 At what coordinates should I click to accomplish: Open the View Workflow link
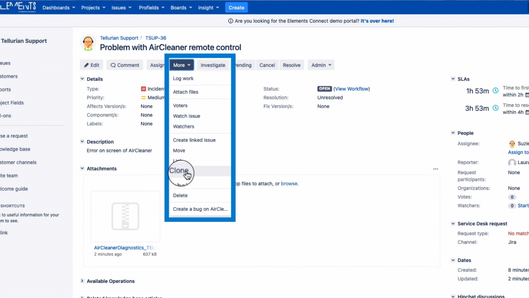click(x=352, y=89)
